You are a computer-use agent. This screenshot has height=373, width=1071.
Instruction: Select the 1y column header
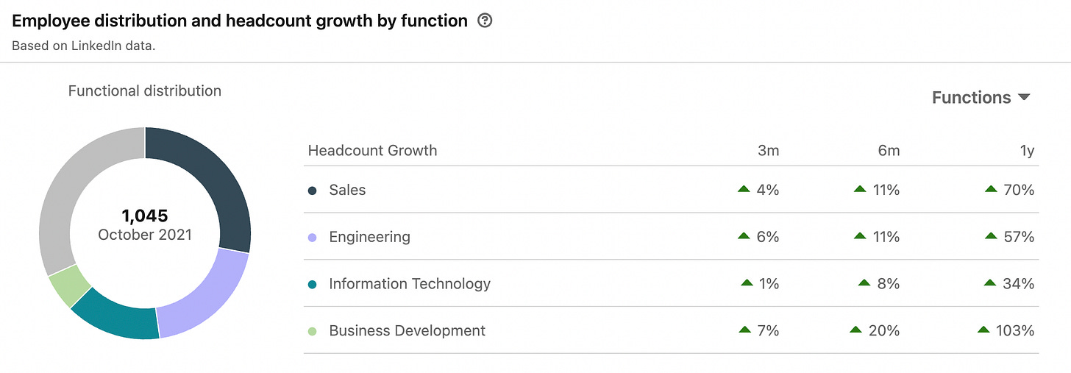tap(1027, 151)
